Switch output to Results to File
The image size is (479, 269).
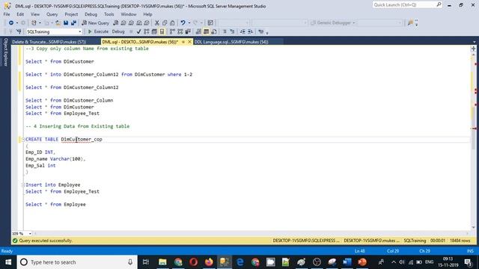(x=214, y=31)
